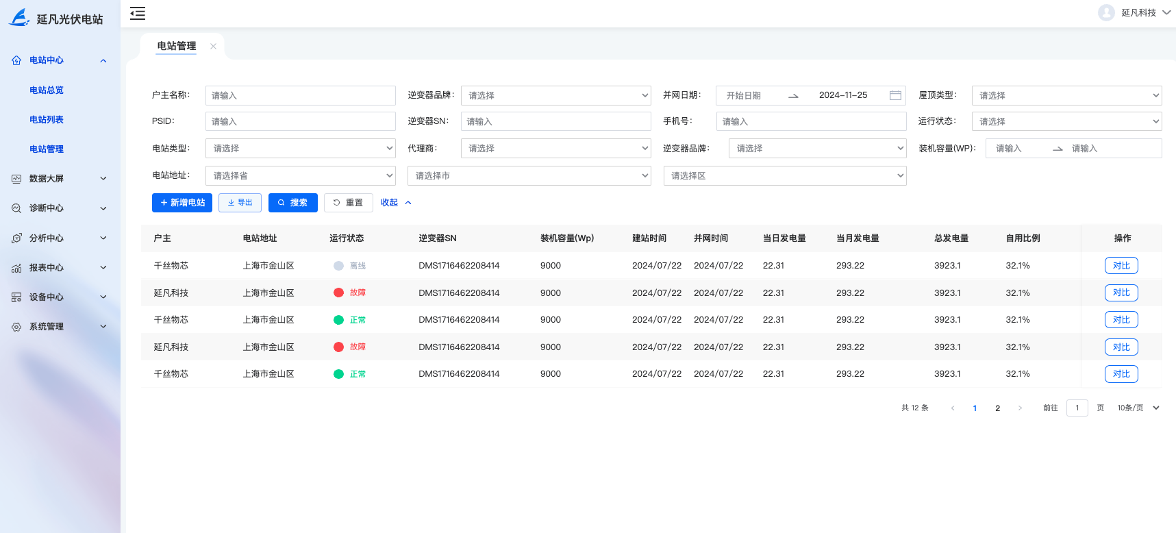Open the 运行状态 filter dropdown
Image resolution: width=1176 pixels, height=533 pixels.
pos(1066,121)
